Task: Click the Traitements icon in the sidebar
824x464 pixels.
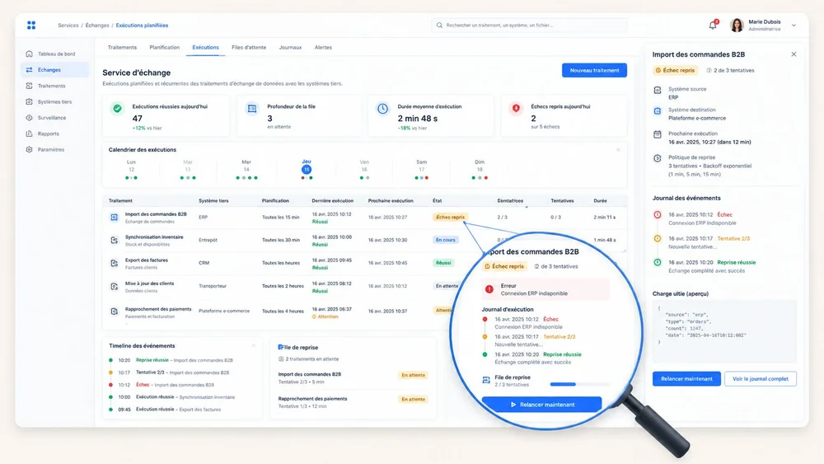Action: 29,86
